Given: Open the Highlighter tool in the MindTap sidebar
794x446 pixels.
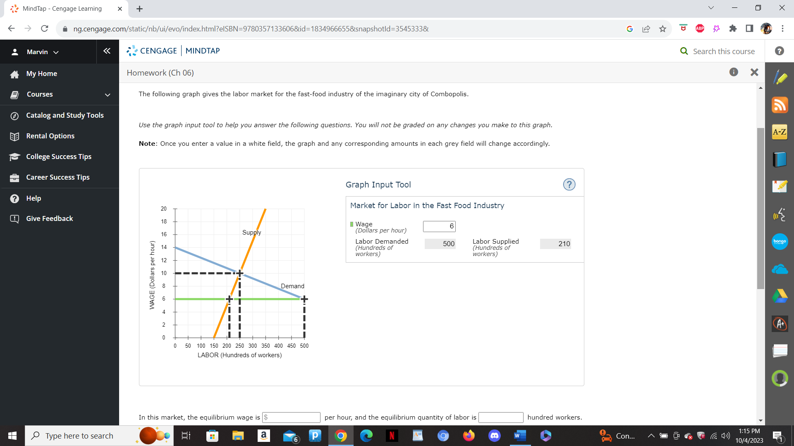Looking at the screenshot, I should 780,77.
